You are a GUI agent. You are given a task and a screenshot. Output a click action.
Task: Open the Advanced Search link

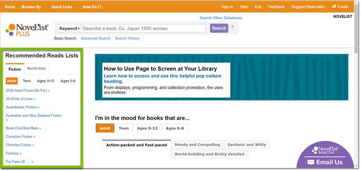[95, 38]
